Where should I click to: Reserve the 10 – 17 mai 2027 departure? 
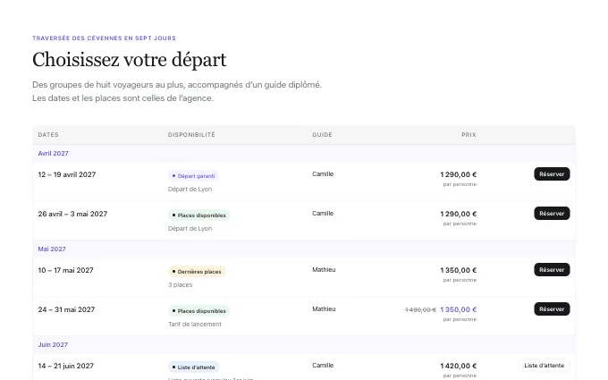tap(552, 269)
